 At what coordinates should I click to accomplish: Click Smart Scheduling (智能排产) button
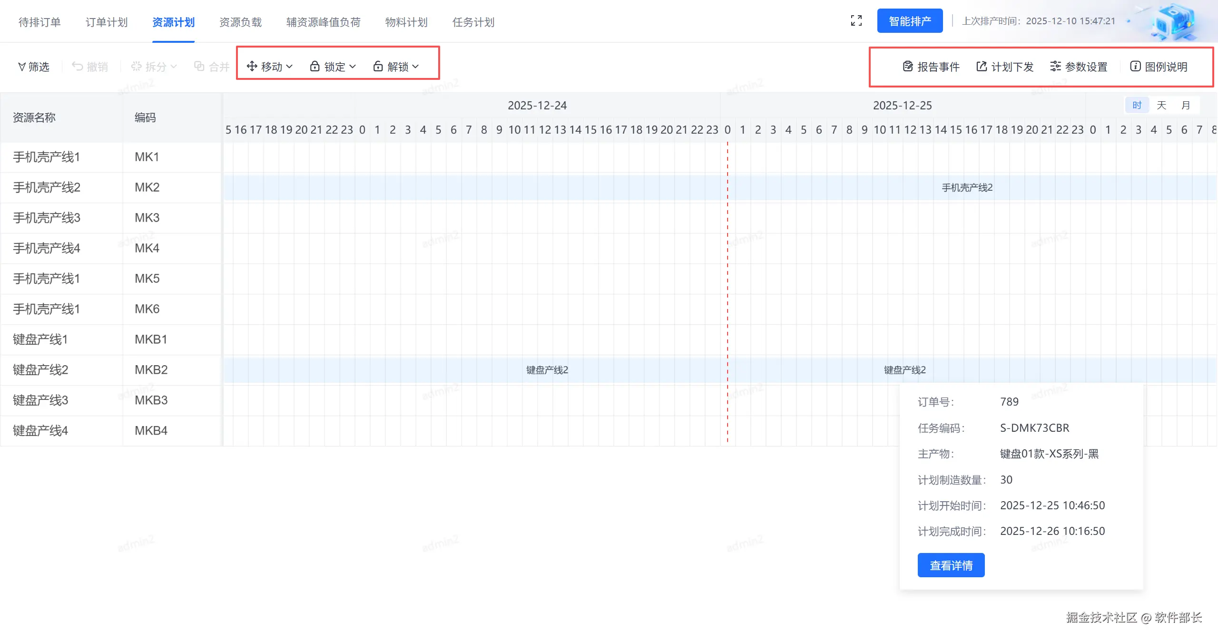909,21
